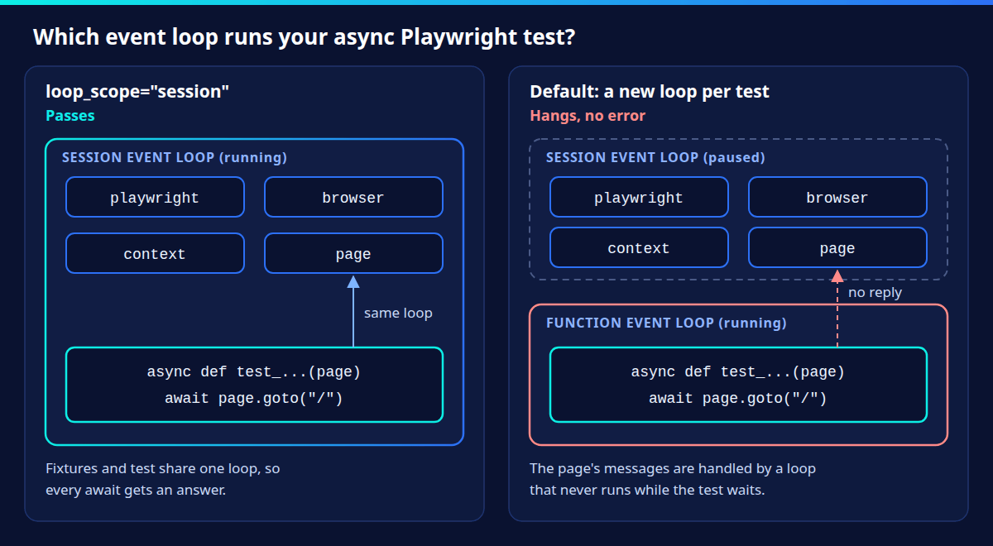993x546 pixels.
Task: Click caption line "every await gets an answer."
Action: 136,491
